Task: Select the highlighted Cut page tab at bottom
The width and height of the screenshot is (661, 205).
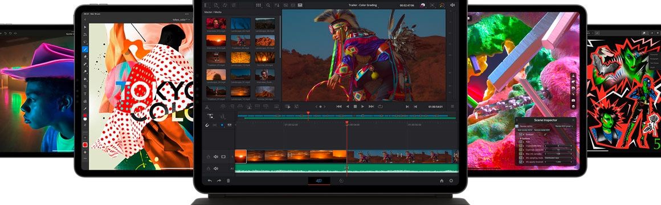Action: click(319, 181)
